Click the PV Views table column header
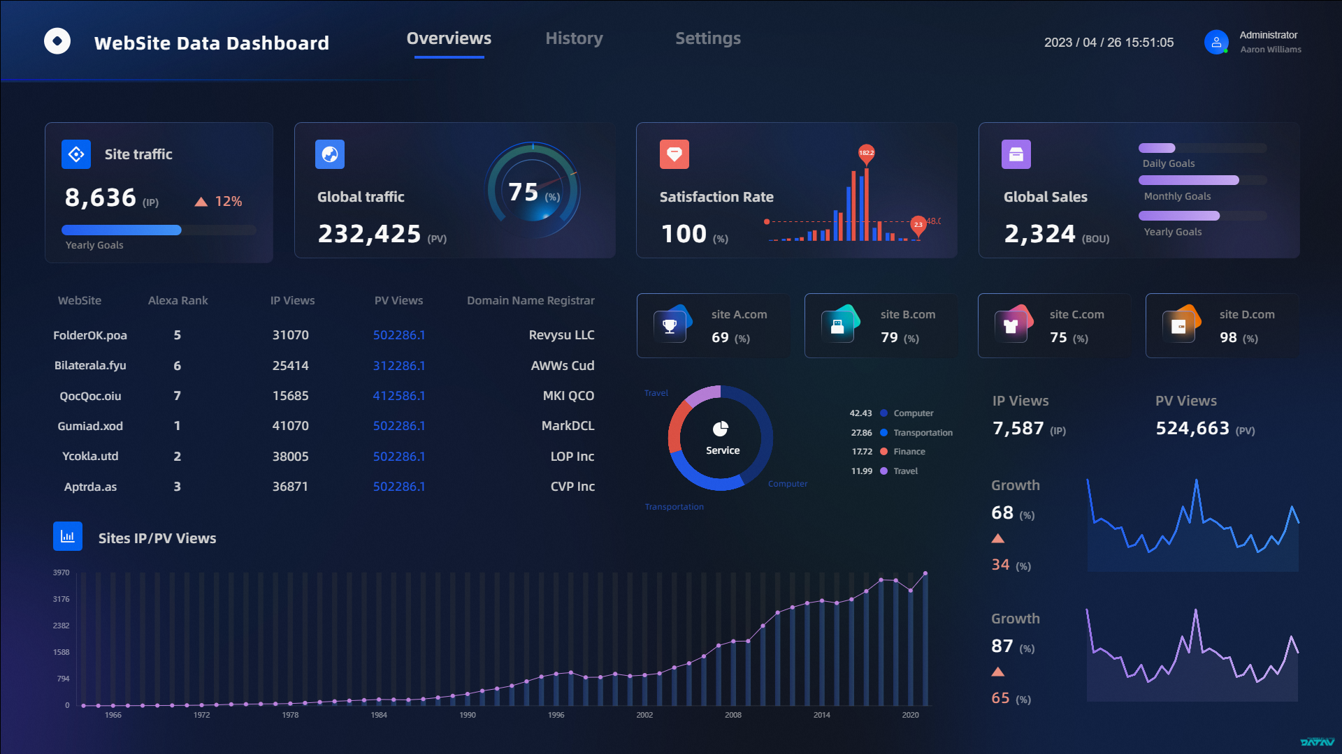The image size is (1342, 754). (x=398, y=300)
